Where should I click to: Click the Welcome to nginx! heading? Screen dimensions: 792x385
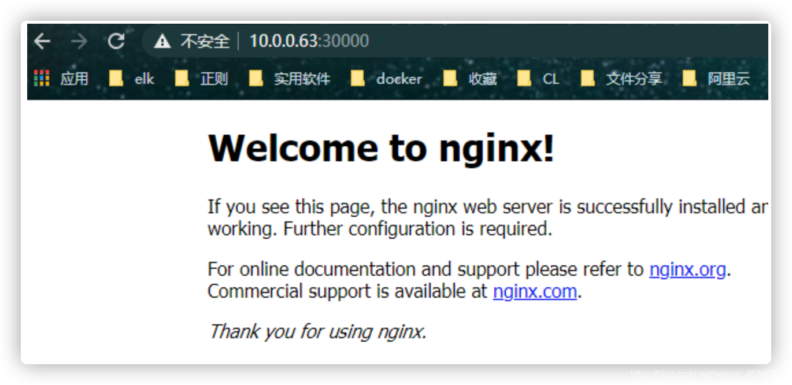(x=381, y=148)
